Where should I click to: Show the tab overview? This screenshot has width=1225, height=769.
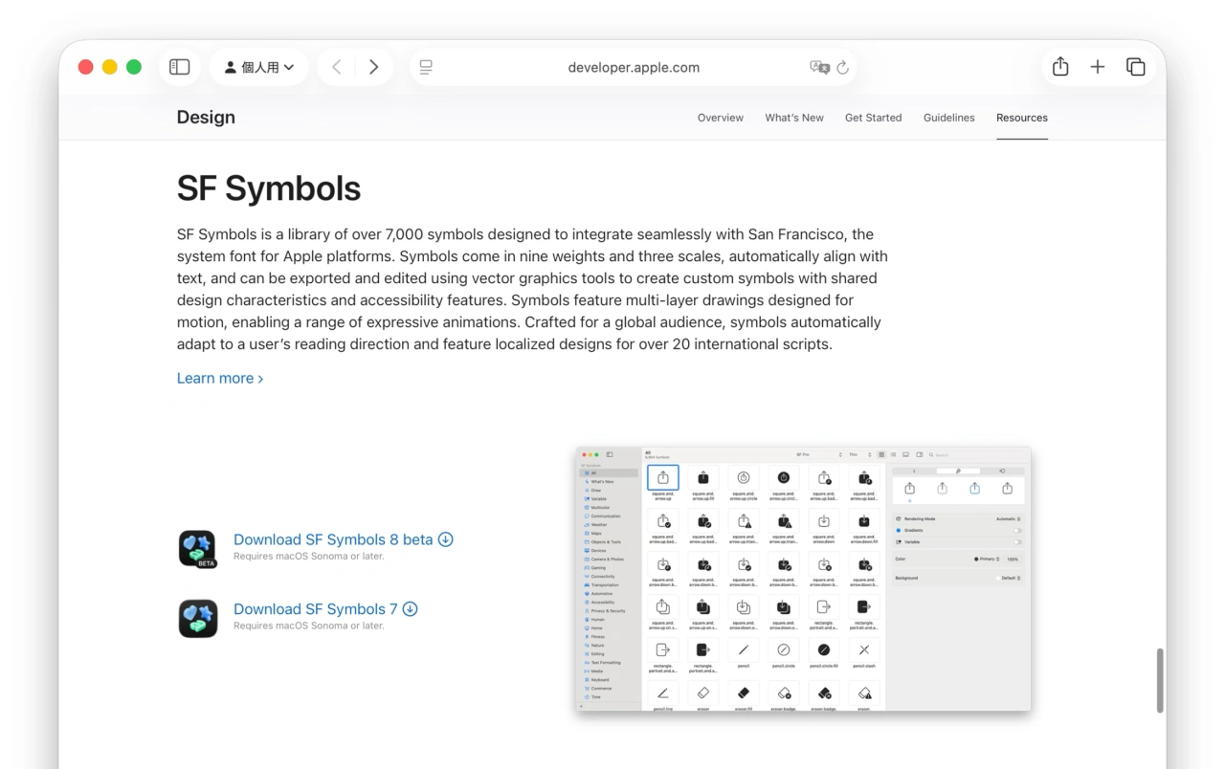pos(1136,67)
